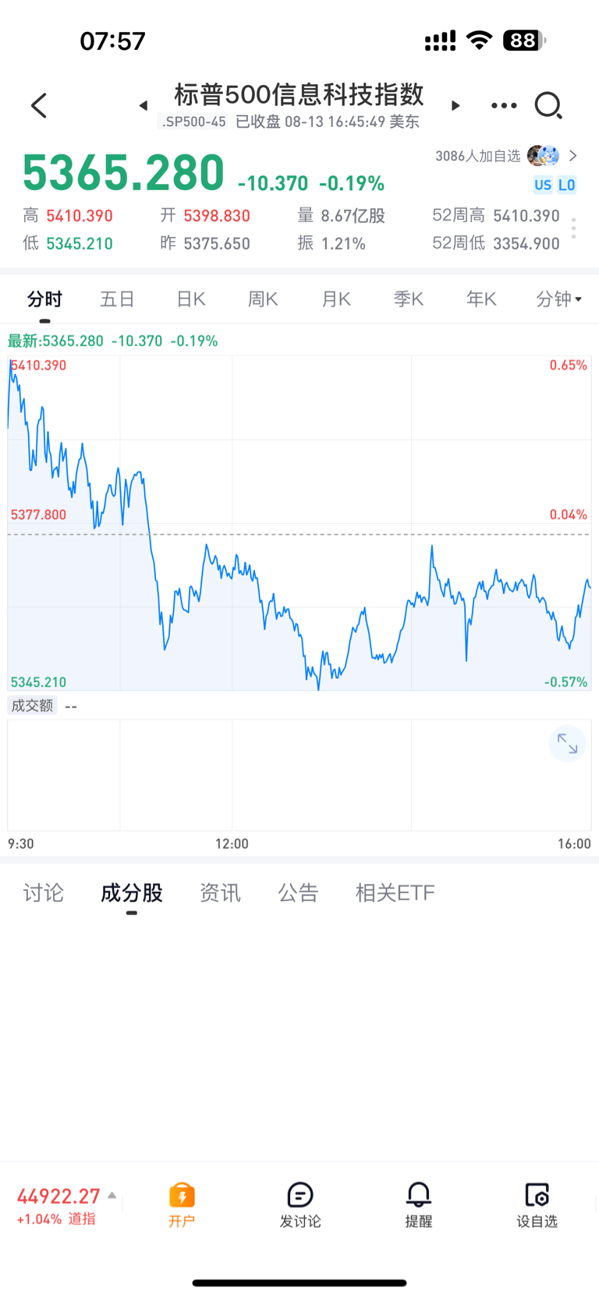
Task: Expand chart to fullscreen
Action: pos(567,744)
